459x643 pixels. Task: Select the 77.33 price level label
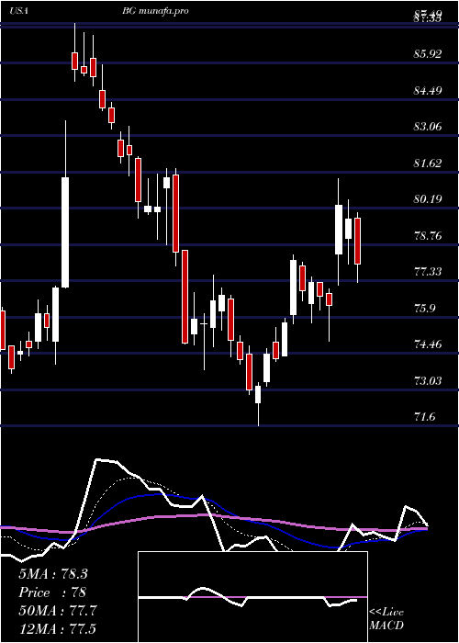428,272
